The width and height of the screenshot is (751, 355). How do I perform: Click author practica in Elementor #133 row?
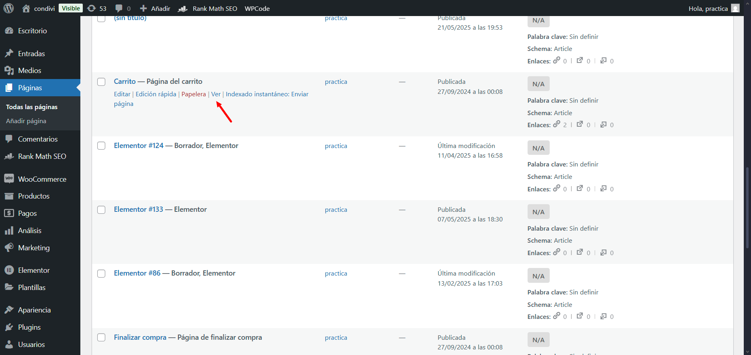coord(336,210)
